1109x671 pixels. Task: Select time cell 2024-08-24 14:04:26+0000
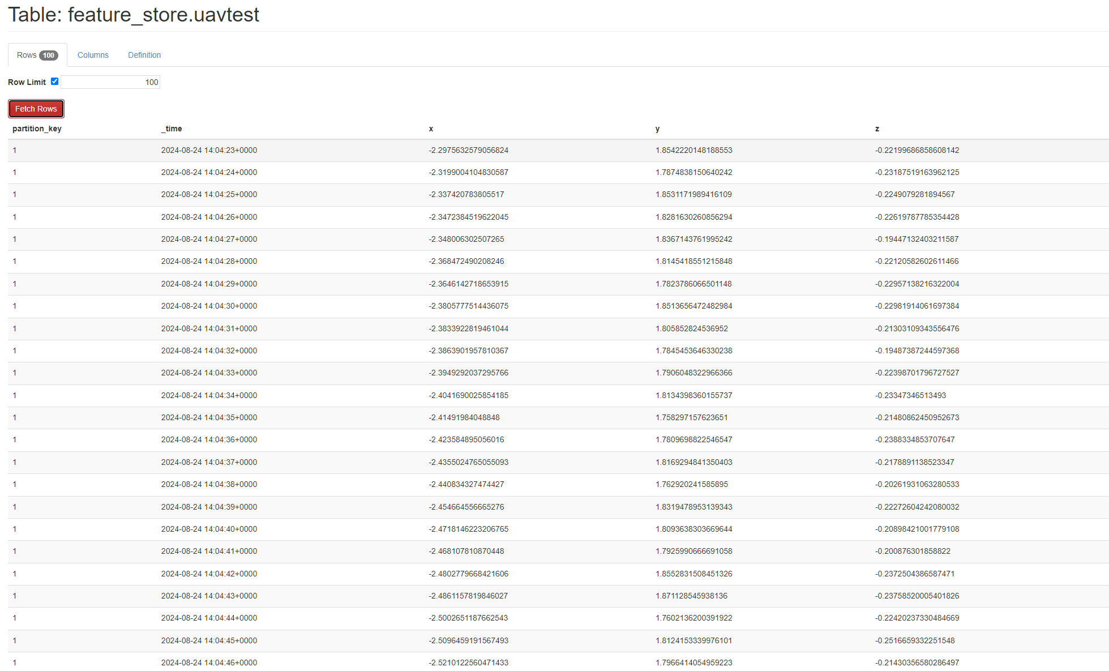[x=209, y=217]
